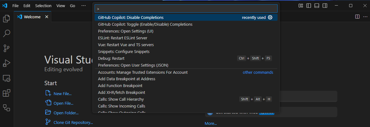Choose Preferences: Open Settings (UI)
This screenshot has width=370, height=127.
click(186, 31)
